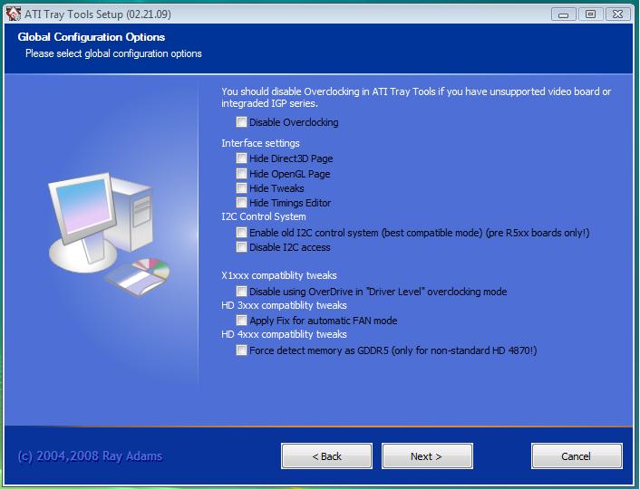Maximize the ATI Tray Tools Setup window
640x489 pixels.
click(x=590, y=14)
